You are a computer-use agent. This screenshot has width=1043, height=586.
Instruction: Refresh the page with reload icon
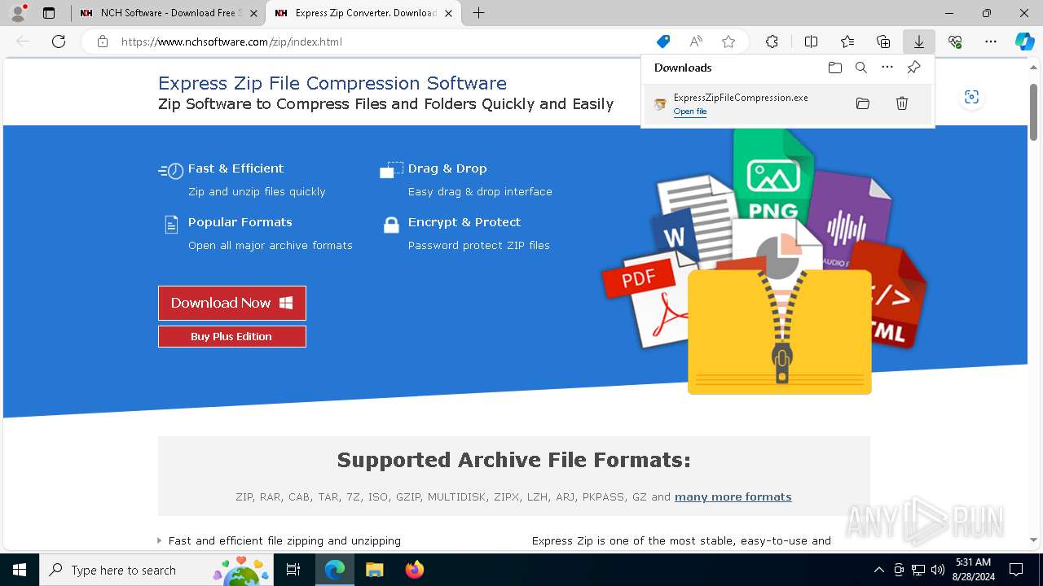pyautogui.click(x=59, y=42)
